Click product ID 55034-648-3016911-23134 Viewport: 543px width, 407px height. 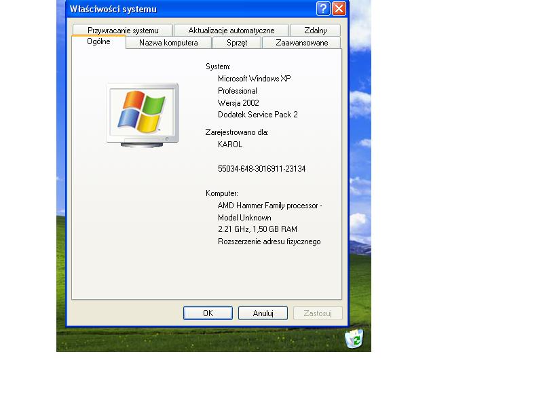[261, 168]
